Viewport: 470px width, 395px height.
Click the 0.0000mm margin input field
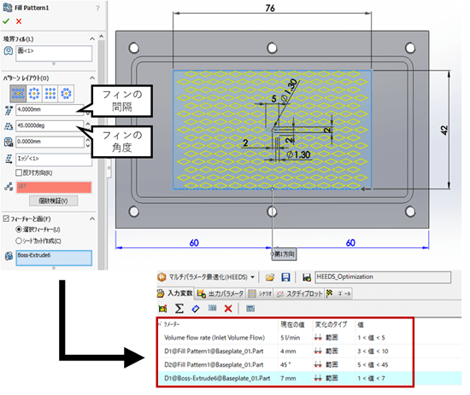click(50, 142)
